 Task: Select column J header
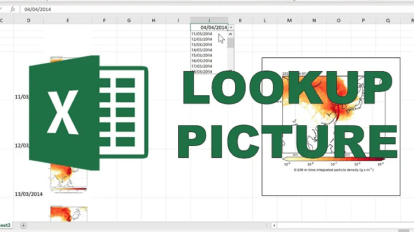pos(209,20)
